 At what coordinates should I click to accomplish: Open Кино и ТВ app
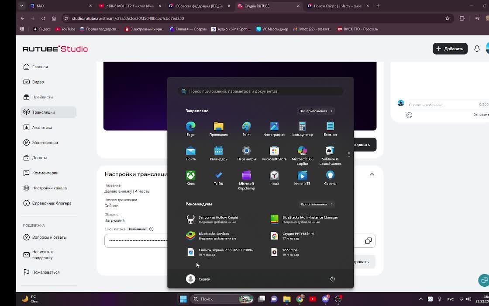(302, 178)
